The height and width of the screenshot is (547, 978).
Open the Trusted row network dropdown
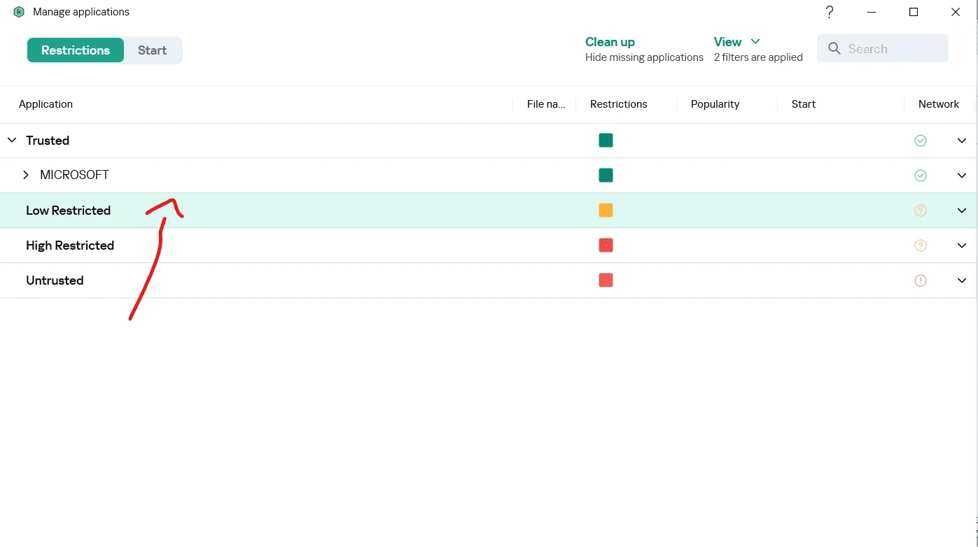point(962,141)
